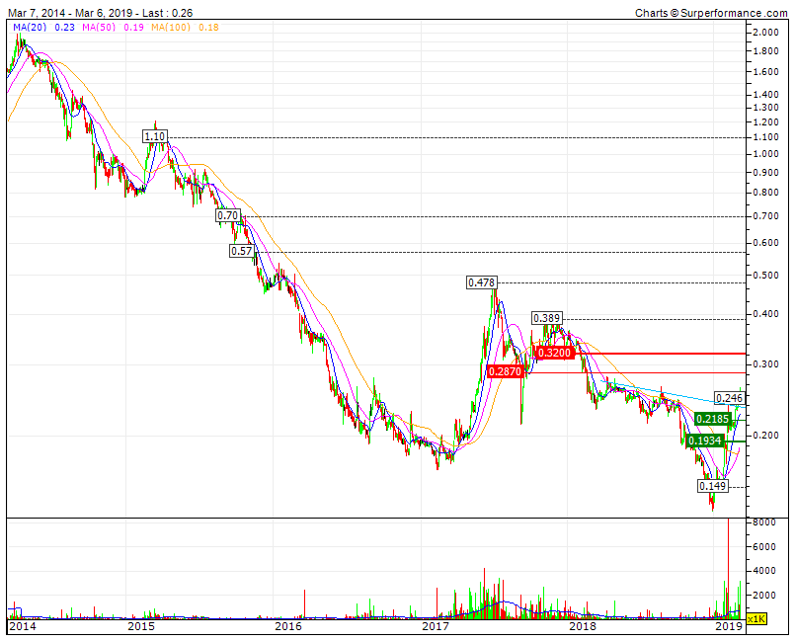Select the green 0.1934 support label
Screen dimensions: 795x642
click(x=705, y=441)
